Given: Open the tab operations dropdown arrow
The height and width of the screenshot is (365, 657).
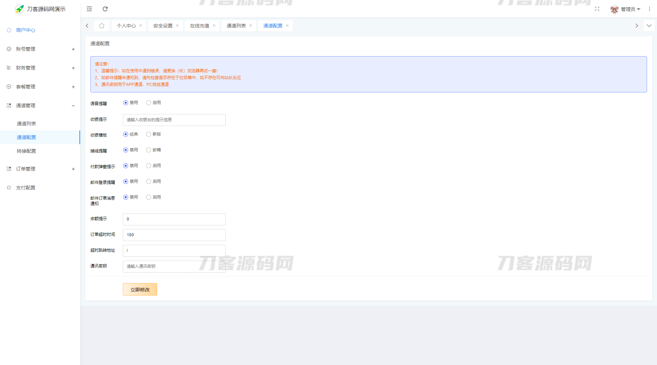Looking at the screenshot, I should pyautogui.click(x=649, y=26).
